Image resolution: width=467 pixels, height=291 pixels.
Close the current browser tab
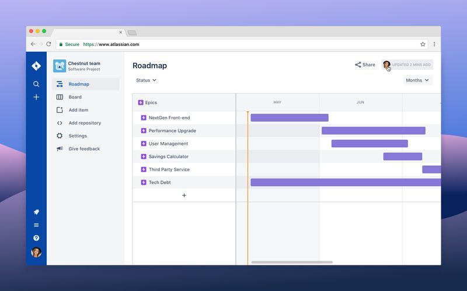[121, 33]
